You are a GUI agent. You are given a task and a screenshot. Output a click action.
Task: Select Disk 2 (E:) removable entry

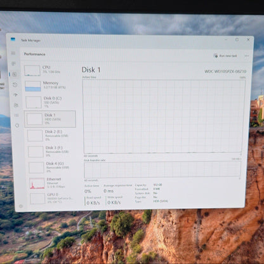coord(51,135)
